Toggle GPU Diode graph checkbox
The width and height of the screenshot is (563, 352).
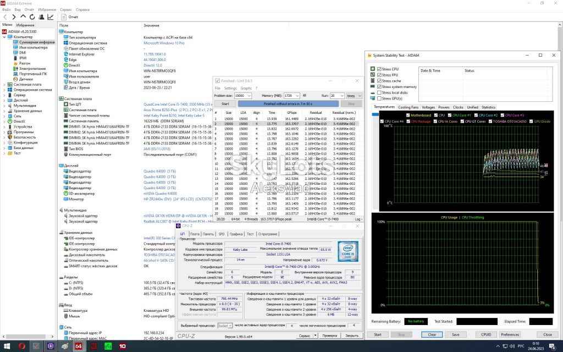(531, 122)
